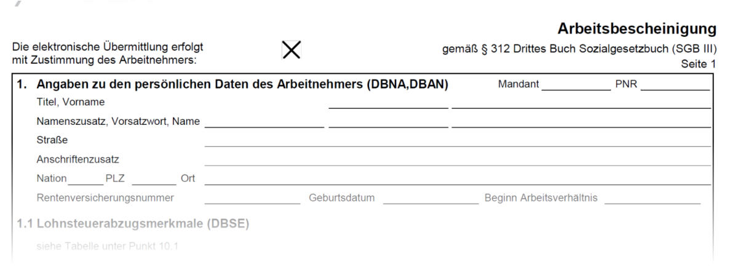Click the Name (surname) field
The height and width of the screenshot is (270, 738).
click(581, 121)
